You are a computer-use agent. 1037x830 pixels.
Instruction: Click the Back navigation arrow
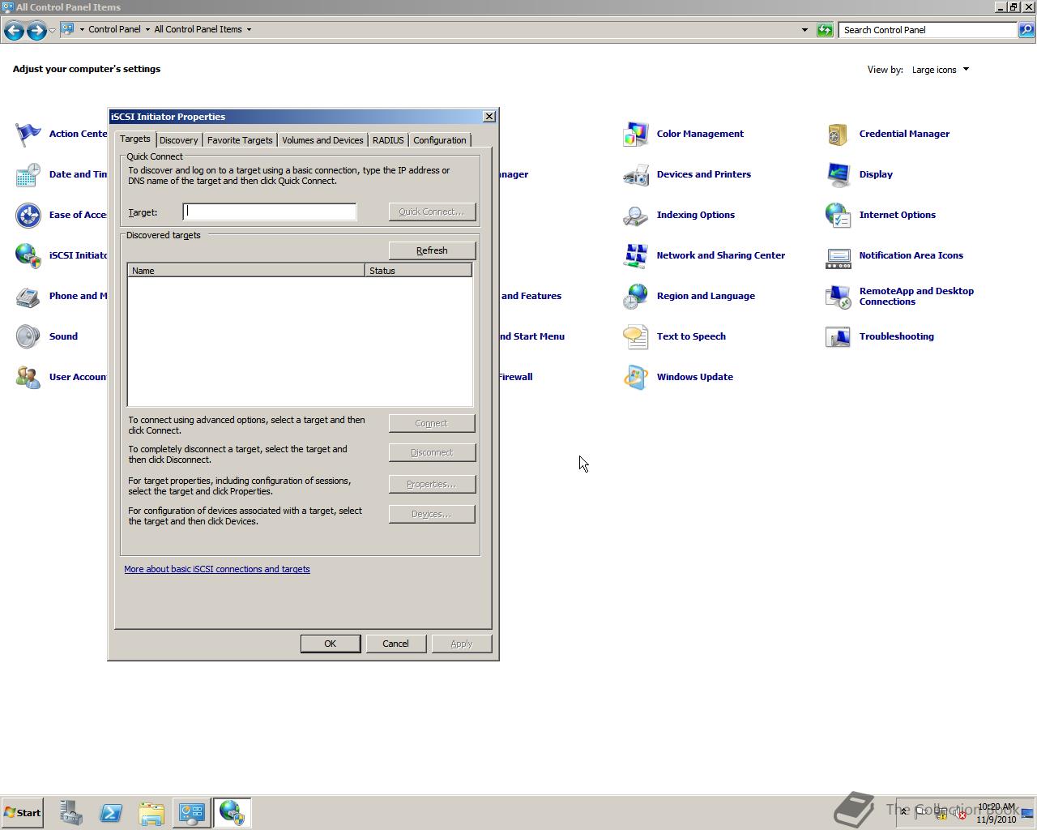(14, 31)
